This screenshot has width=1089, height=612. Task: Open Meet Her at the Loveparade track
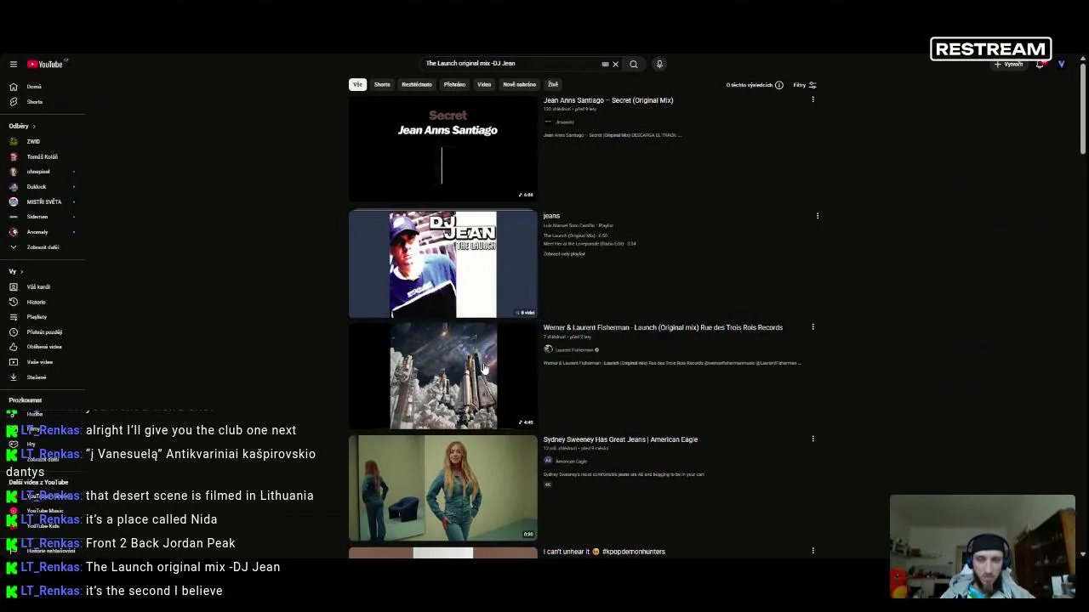tap(590, 244)
